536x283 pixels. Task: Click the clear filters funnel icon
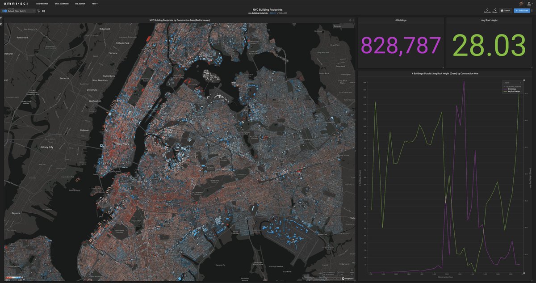pos(38,11)
